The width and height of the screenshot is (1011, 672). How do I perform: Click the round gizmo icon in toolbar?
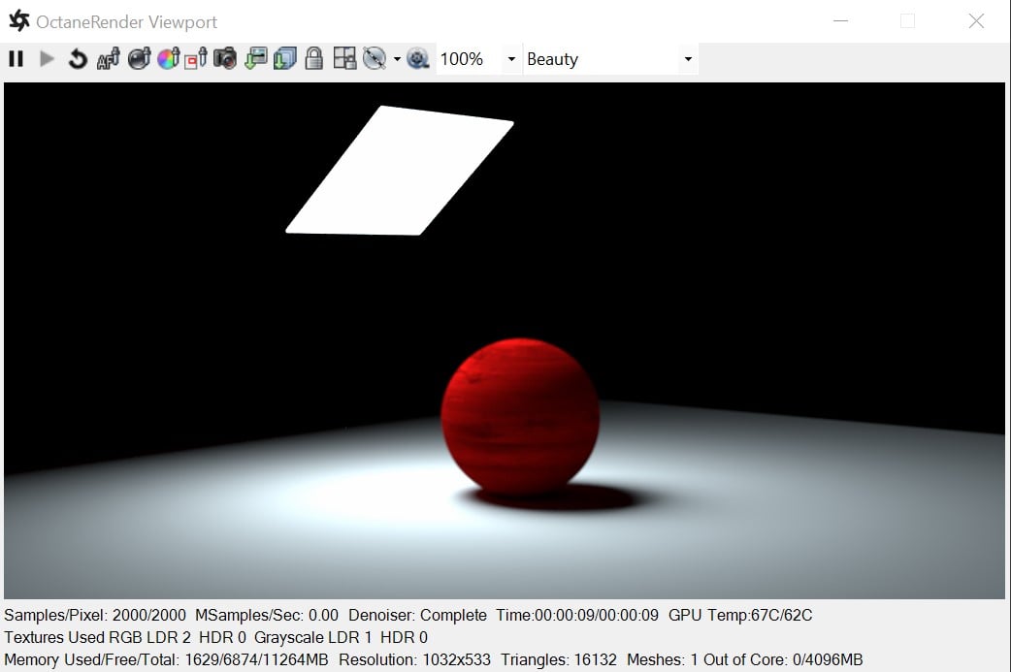pos(374,58)
